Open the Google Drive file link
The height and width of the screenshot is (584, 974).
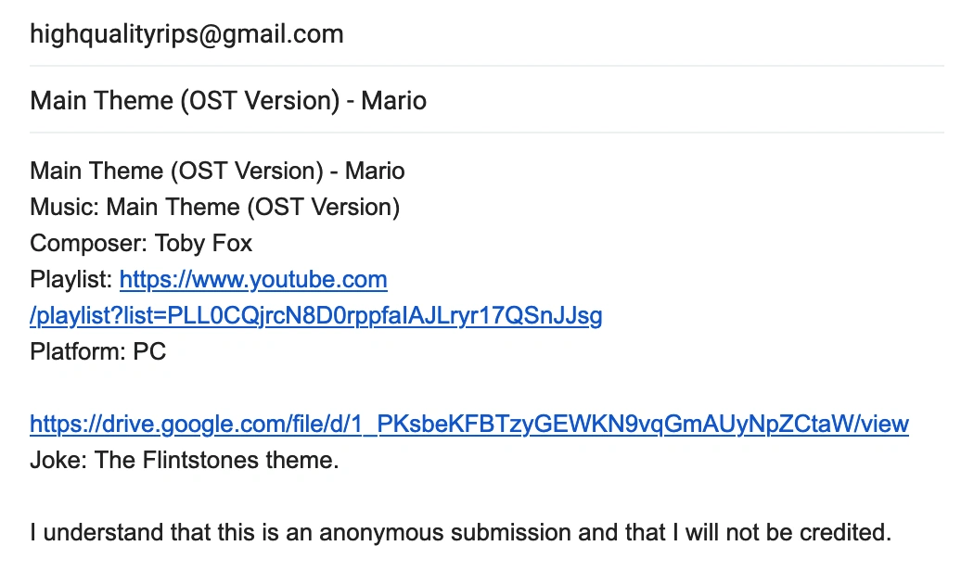coord(468,425)
